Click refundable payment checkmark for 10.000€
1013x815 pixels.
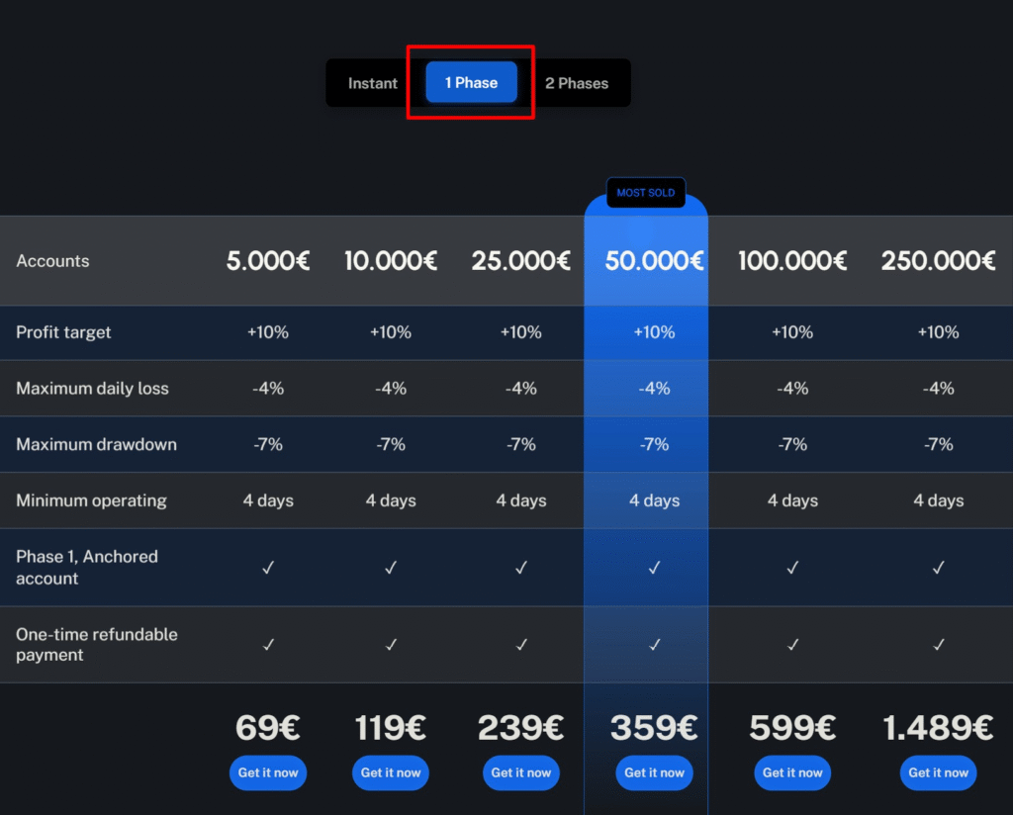[391, 645]
